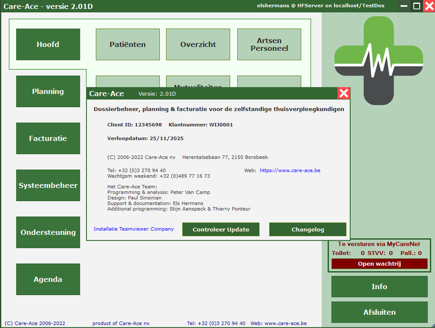
Task: Minimize the Care-Ace main window
Action: pyautogui.click(x=403, y=6)
